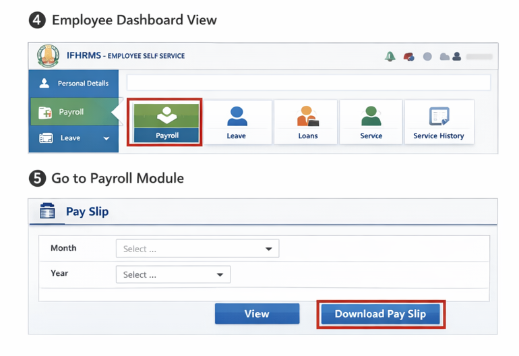519x356 pixels.
Task: Open the green Payroll tile
Action: pos(166,123)
